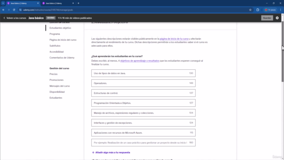Open Estudiantes sidebar section

(x=56, y=98)
